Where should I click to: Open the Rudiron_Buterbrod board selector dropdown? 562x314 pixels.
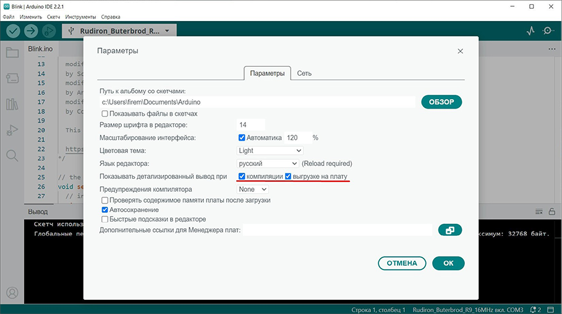tap(119, 31)
